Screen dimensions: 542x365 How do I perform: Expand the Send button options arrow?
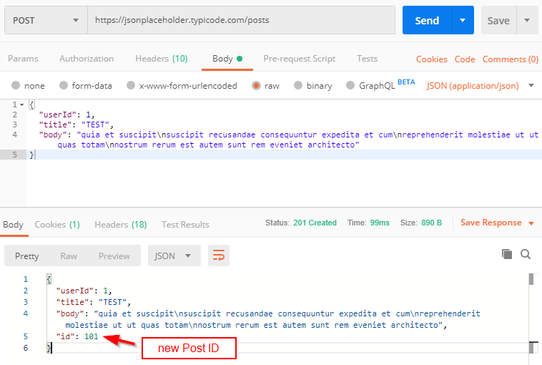(x=463, y=20)
